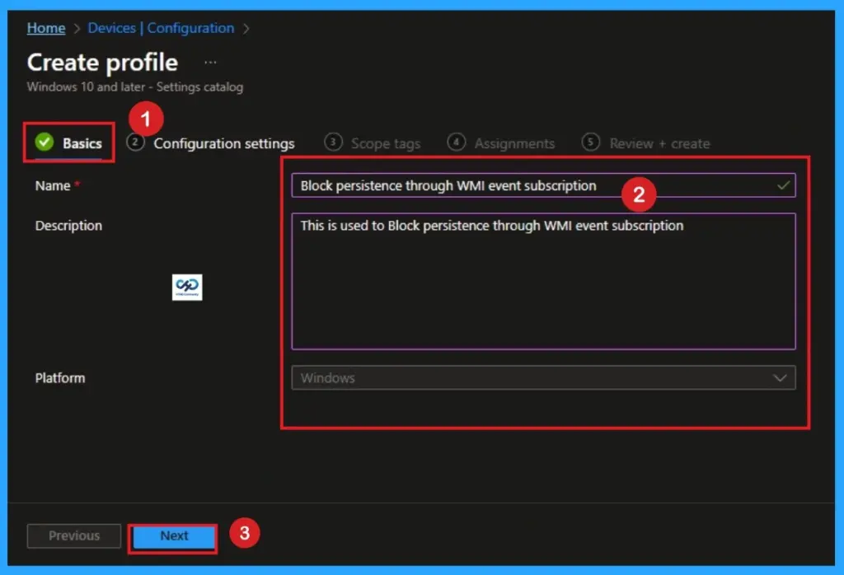Open the Platform dropdown

pyautogui.click(x=781, y=377)
